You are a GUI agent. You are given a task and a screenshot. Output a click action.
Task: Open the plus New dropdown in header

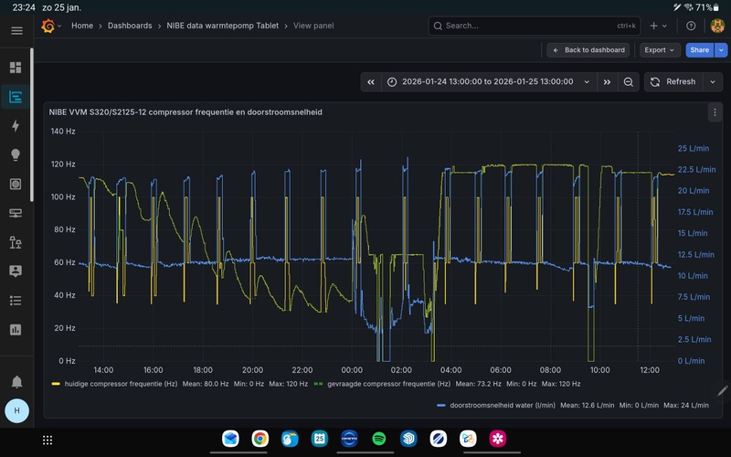[658, 26]
